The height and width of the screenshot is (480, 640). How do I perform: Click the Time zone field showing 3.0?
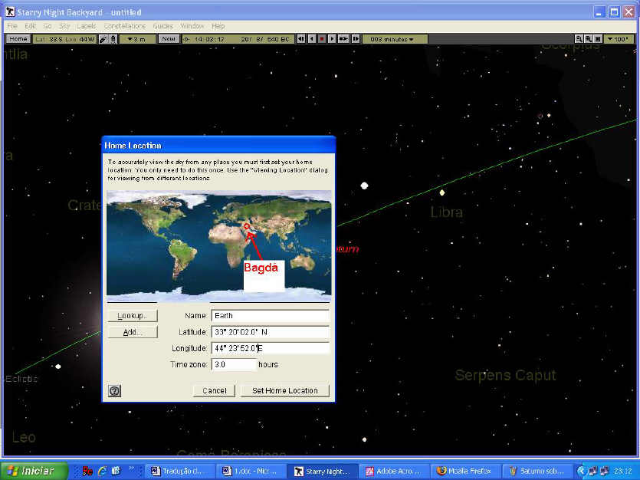pos(234,364)
